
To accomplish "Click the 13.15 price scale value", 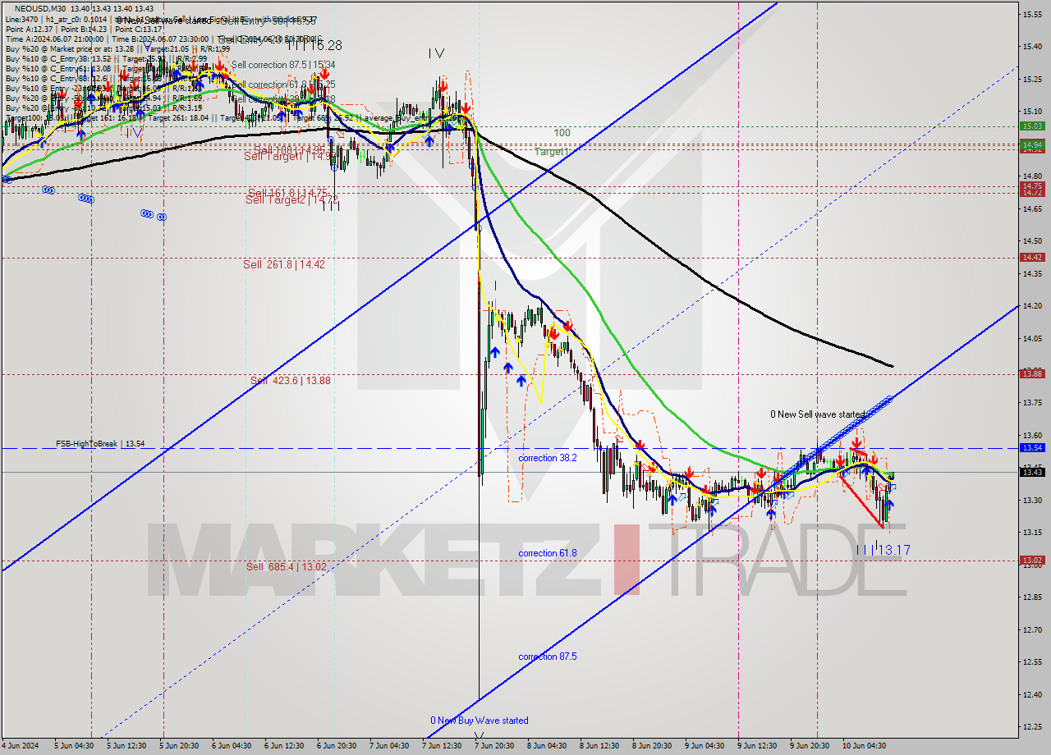I will 1031,533.
